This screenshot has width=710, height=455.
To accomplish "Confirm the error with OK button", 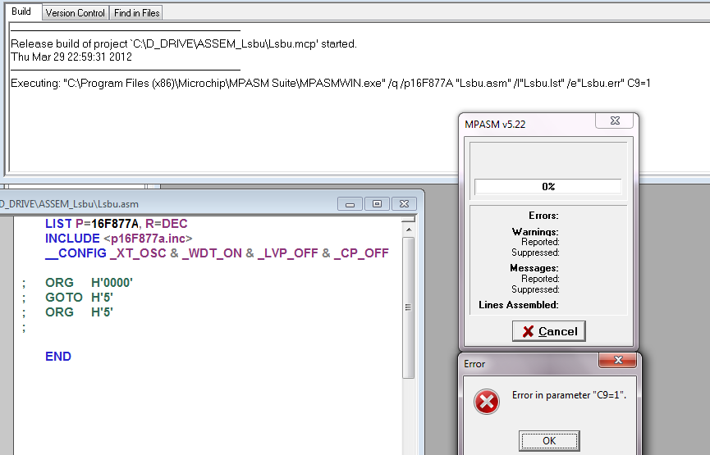I will (x=549, y=440).
